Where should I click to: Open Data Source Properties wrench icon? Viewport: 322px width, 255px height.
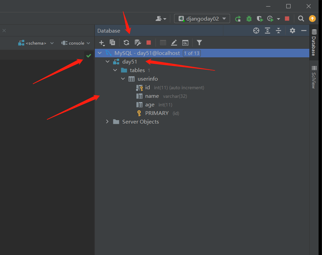[138, 43]
